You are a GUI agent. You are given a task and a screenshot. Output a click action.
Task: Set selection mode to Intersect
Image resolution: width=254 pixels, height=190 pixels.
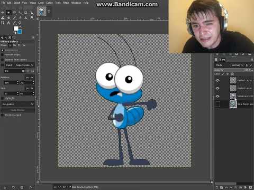click(24, 45)
